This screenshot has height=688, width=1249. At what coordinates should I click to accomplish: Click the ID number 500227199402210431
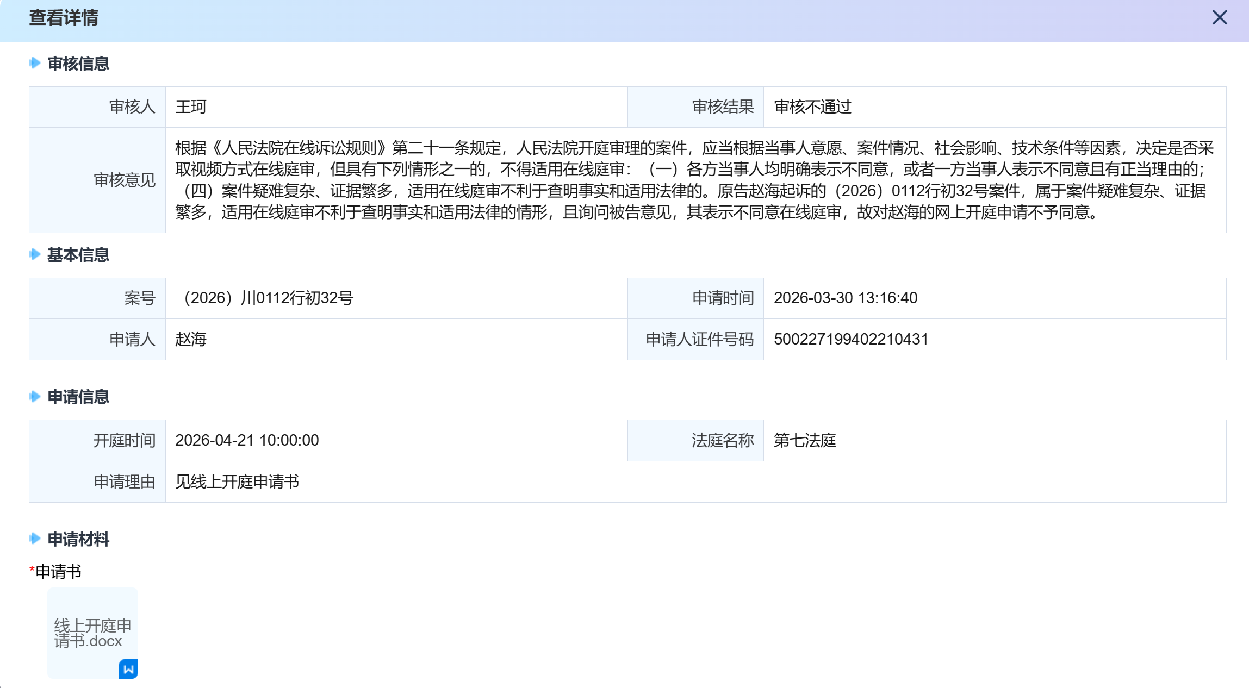coord(851,340)
